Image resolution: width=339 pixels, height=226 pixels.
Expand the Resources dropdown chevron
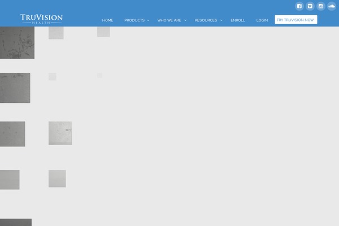coord(221,20)
